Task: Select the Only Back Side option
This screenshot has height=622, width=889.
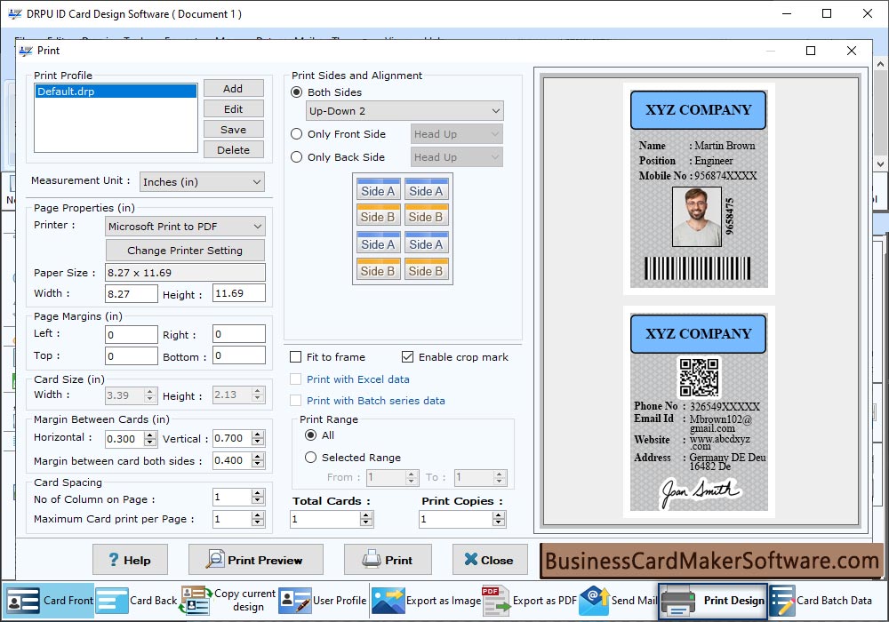Action: (x=296, y=157)
